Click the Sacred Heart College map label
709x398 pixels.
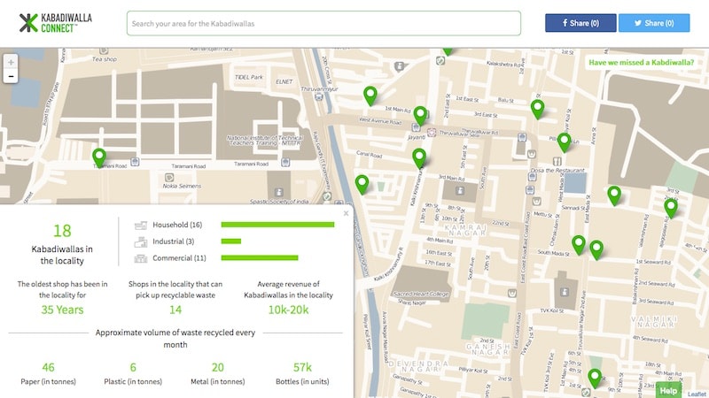pos(421,294)
